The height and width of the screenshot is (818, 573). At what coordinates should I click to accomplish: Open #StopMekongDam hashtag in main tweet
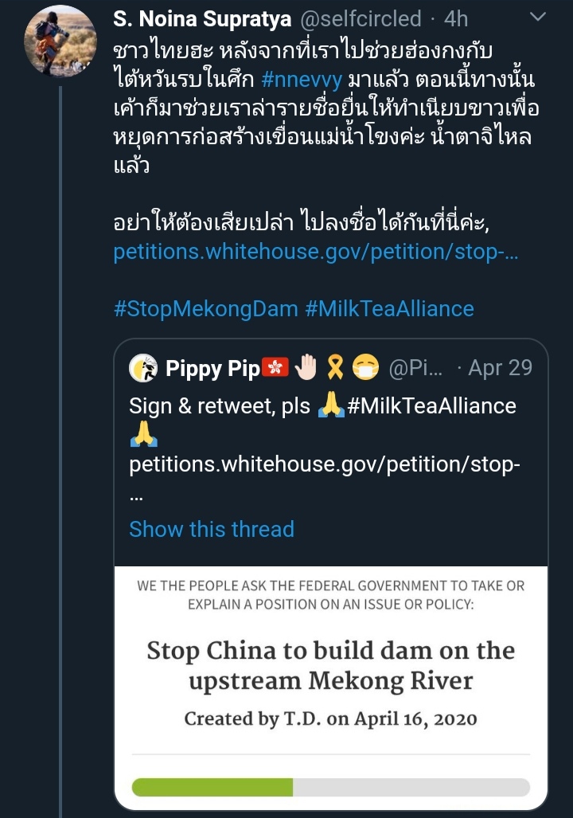click(205, 308)
